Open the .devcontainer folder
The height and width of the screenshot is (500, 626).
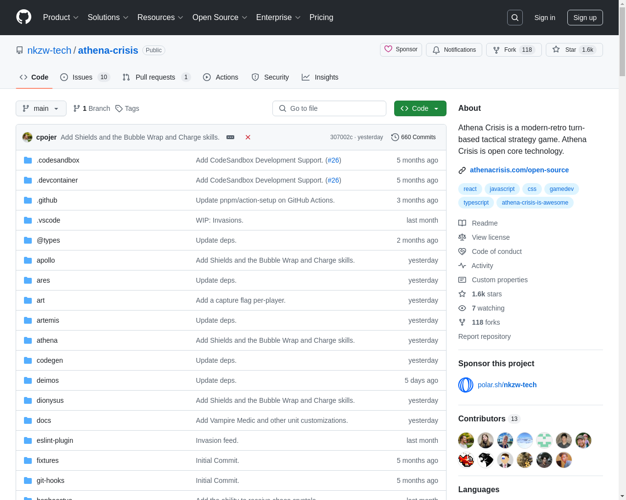[x=57, y=180]
